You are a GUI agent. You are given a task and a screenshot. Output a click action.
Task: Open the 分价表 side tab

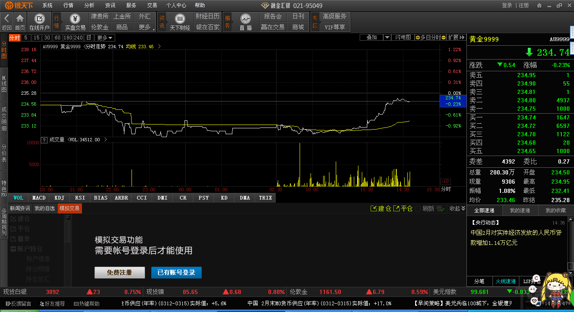[4, 153]
